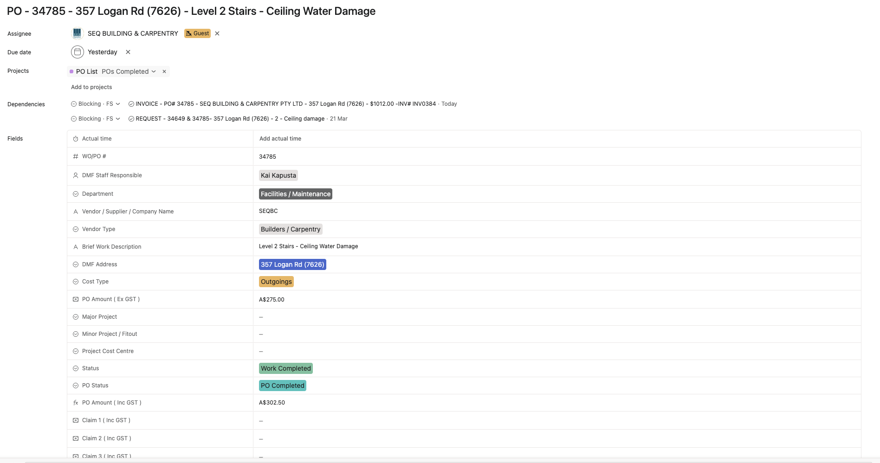Open the due date calendar icon
This screenshot has width=880, height=463.
tap(78, 52)
